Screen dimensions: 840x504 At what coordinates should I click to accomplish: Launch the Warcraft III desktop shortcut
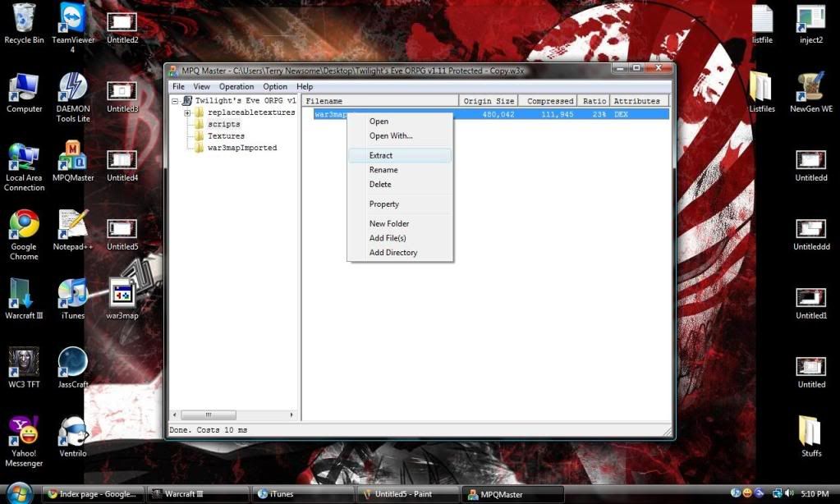tap(24, 300)
